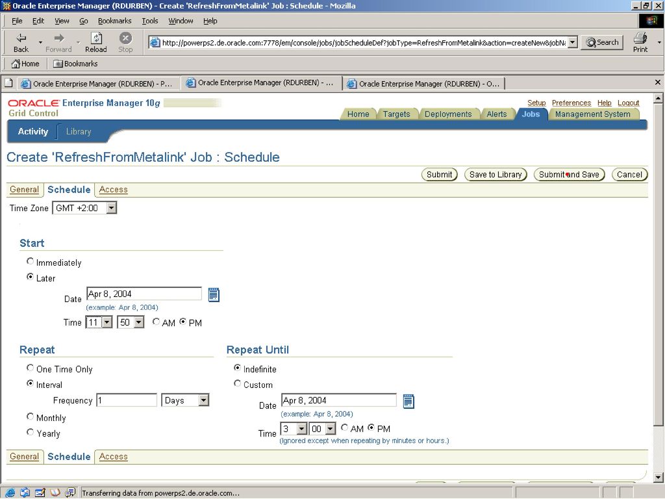The height and width of the screenshot is (499, 665).
Task: Open the Composer icon in status bar
Action: coord(40,493)
